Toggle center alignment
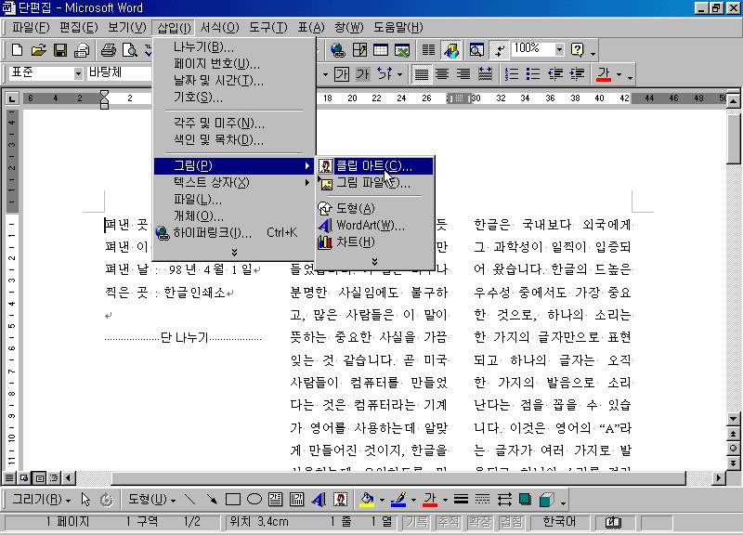This screenshot has width=743, height=535. [442, 74]
